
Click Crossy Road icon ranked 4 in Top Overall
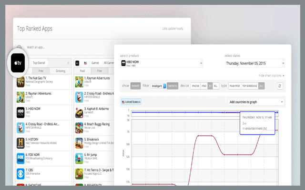point(20,128)
